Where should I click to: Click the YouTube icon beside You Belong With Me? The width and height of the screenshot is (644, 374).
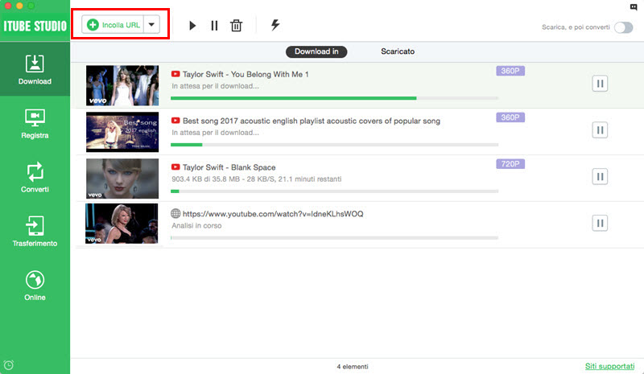(x=175, y=74)
